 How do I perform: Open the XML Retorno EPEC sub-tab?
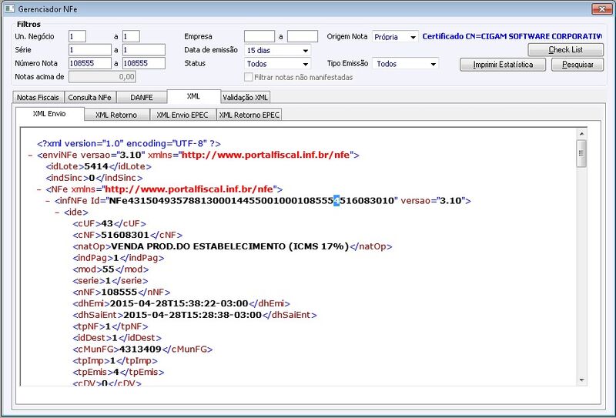(x=249, y=115)
